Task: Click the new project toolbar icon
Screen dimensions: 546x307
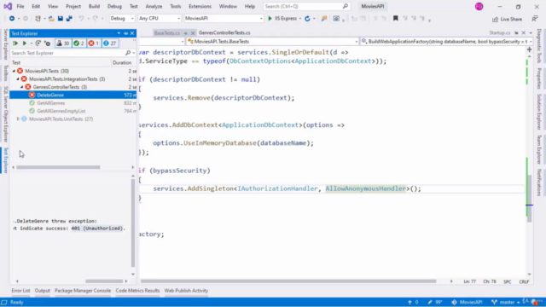Action: [x=38, y=19]
